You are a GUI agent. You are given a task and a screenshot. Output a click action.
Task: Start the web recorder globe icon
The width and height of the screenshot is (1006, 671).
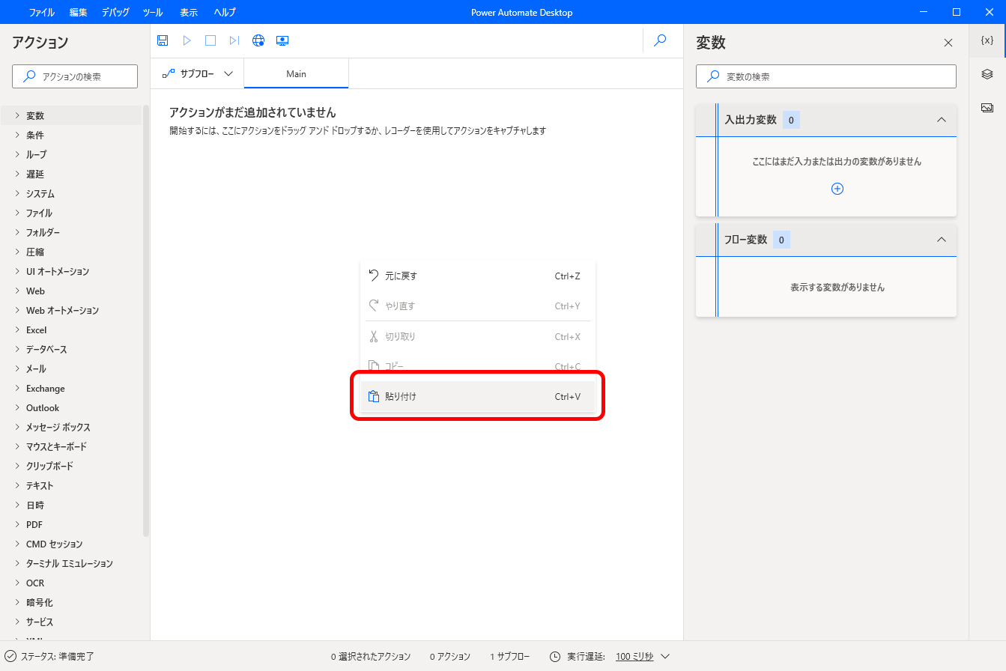pos(258,40)
